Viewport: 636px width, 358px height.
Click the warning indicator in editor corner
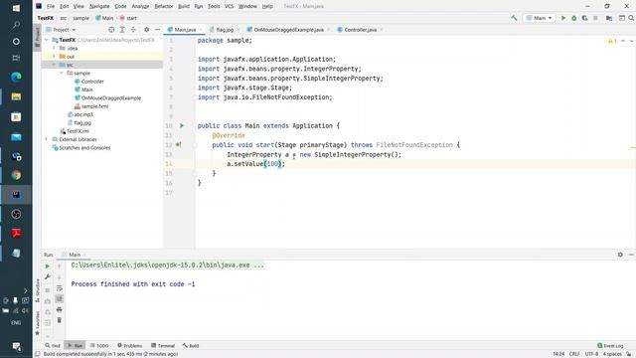[x=612, y=41]
